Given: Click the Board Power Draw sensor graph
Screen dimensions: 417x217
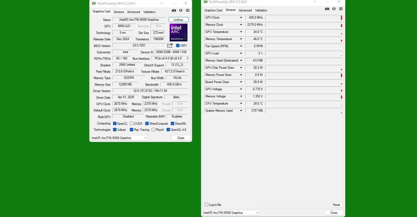Looking at the screenshot, I should click(x=303, y=82).
